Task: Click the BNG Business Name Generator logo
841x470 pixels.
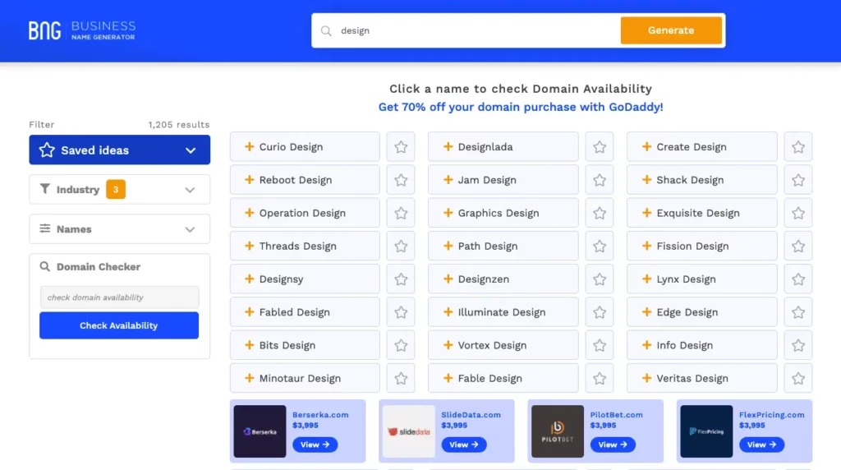Action: point(82,30)
